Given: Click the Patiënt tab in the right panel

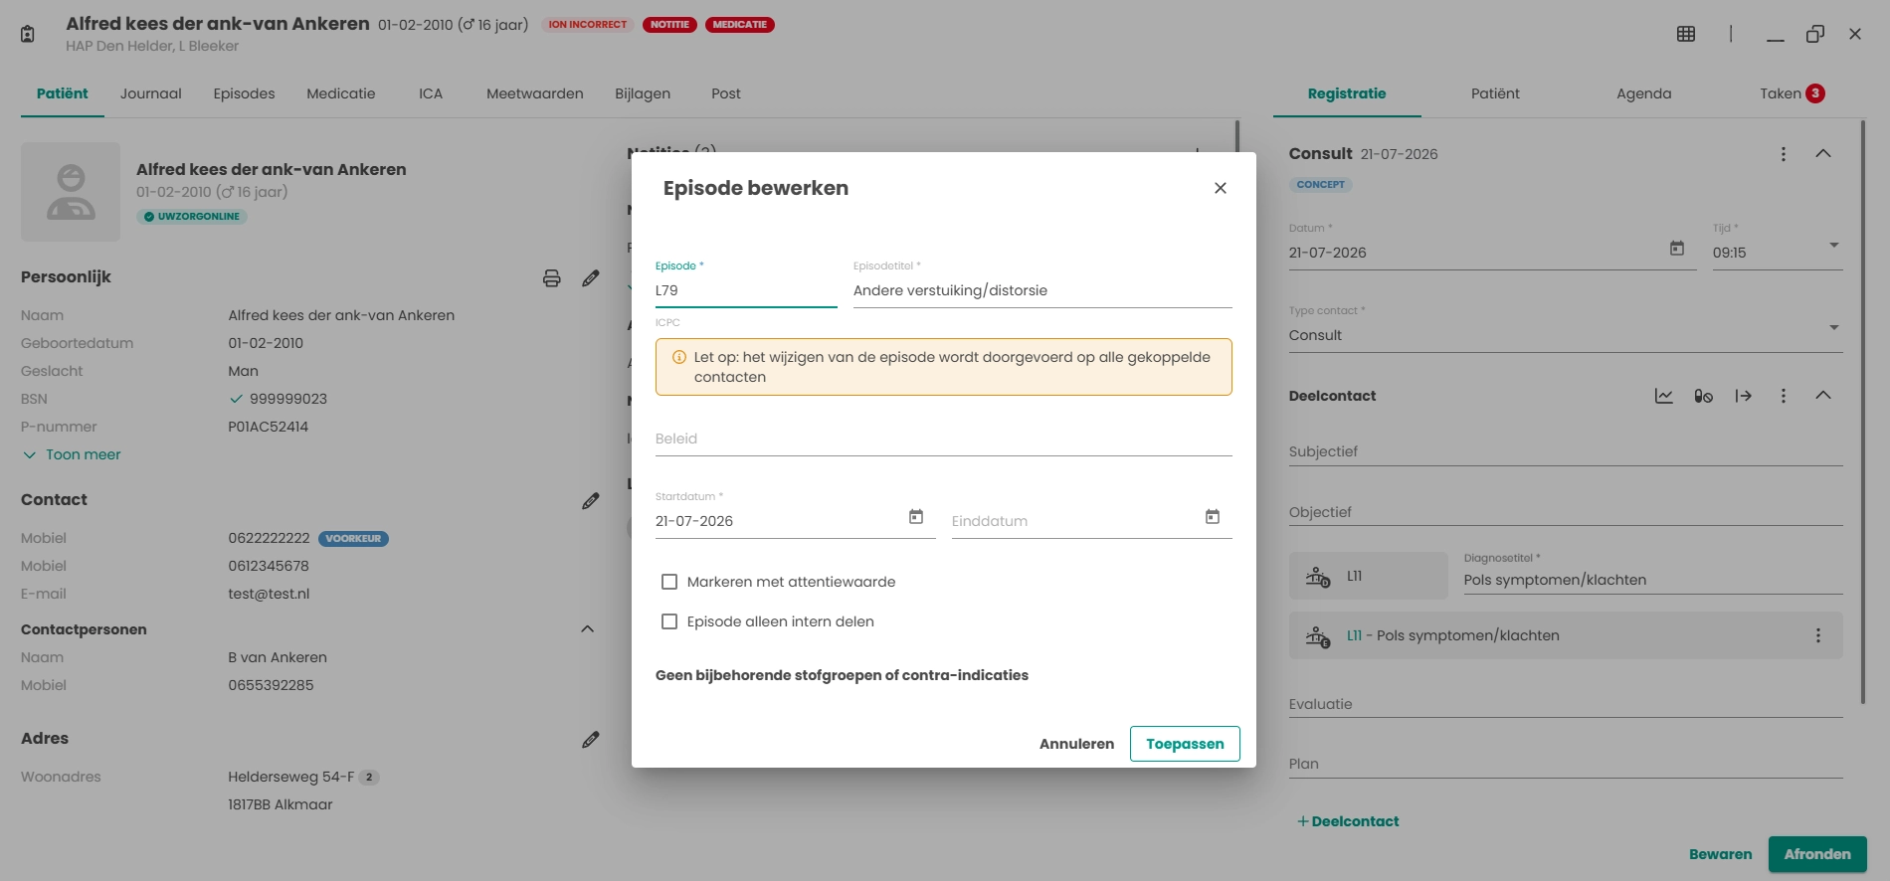Looking at the screenshot, I should pos(1495,93).
